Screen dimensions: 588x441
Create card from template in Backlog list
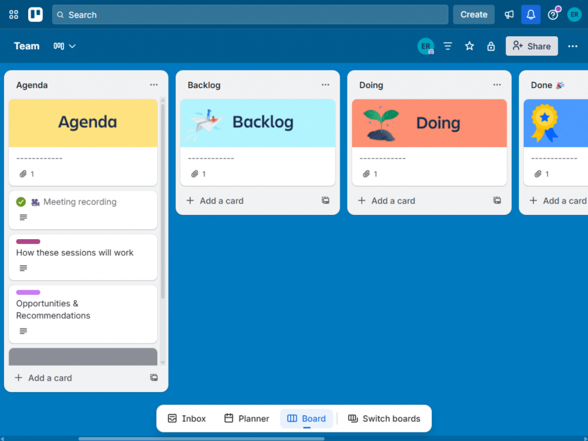326,200
